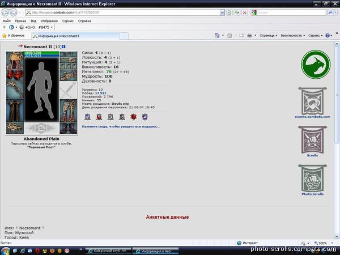The width and height of the screenshot is (340, 255).
Task: Open the Безопасность dropdown
Action: pyautogui.click(x=293, y=36)
